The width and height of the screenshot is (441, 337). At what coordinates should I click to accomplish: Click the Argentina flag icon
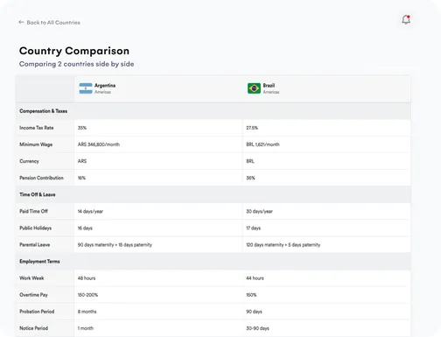click(86, 88)
